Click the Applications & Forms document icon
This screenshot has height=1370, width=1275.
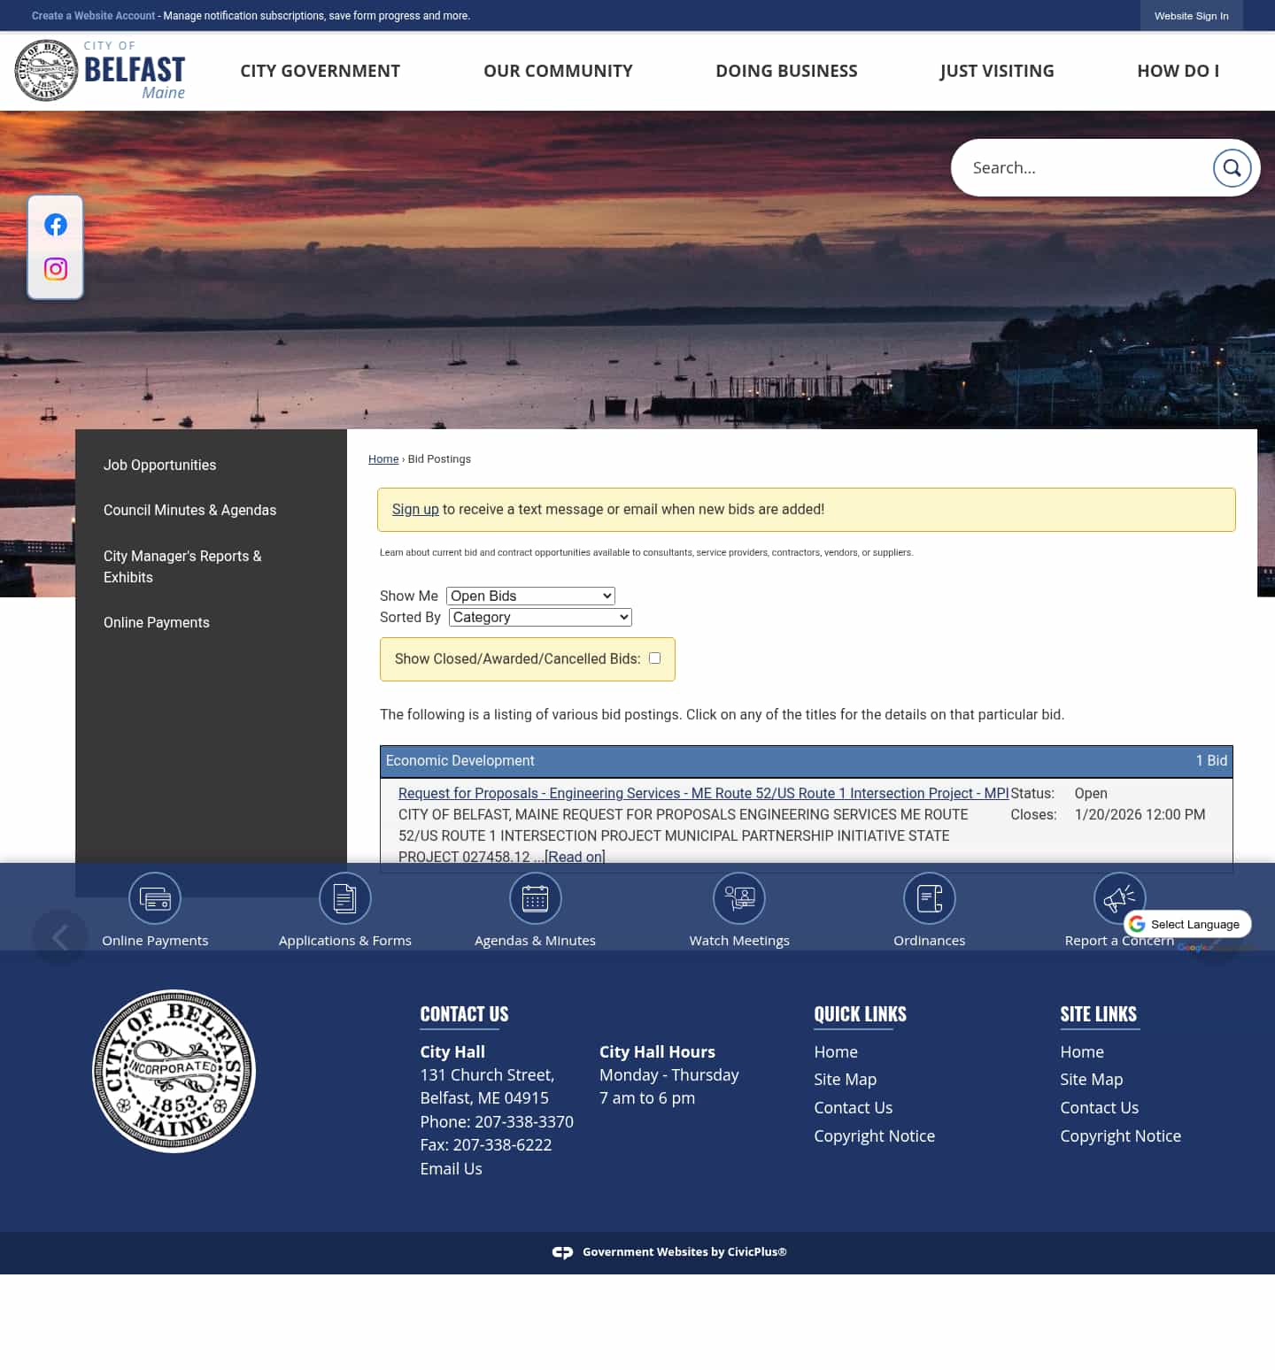[x=344, y=897]
